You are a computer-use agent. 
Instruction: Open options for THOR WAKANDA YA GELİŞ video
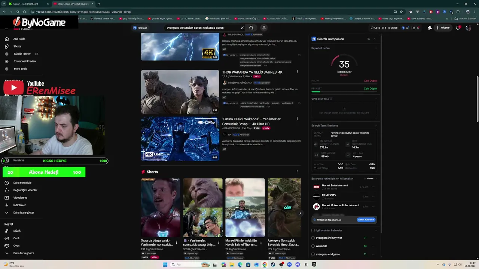click(297, 72)
